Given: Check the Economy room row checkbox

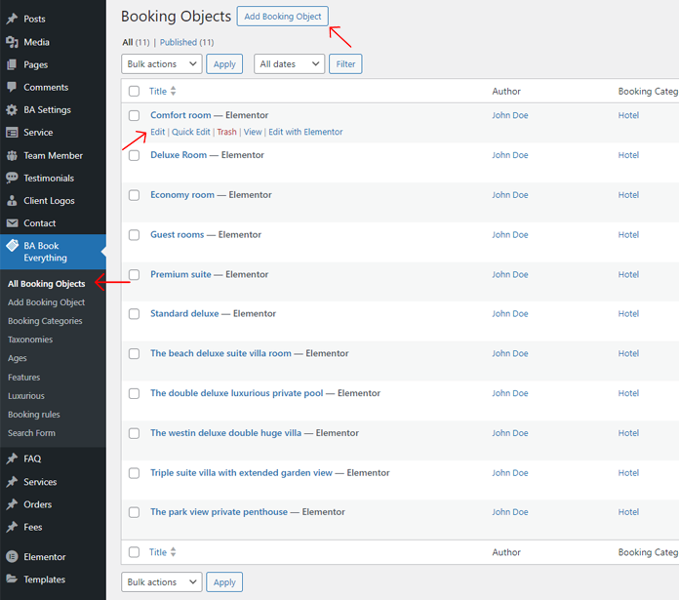Looking at the screenshot, I should (135, 195).
